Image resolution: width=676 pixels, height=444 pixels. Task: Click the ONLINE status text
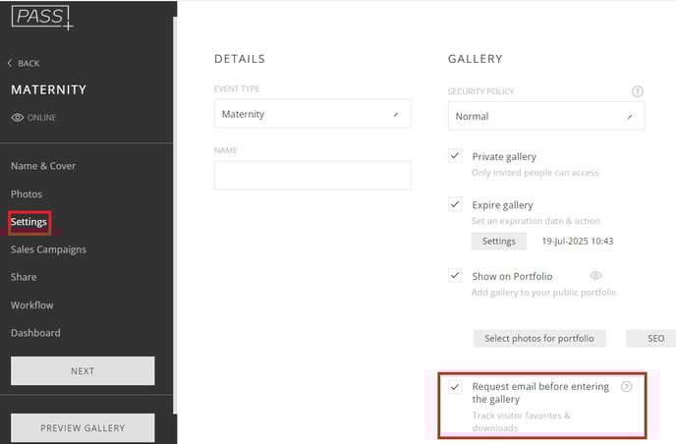[42, 118]
